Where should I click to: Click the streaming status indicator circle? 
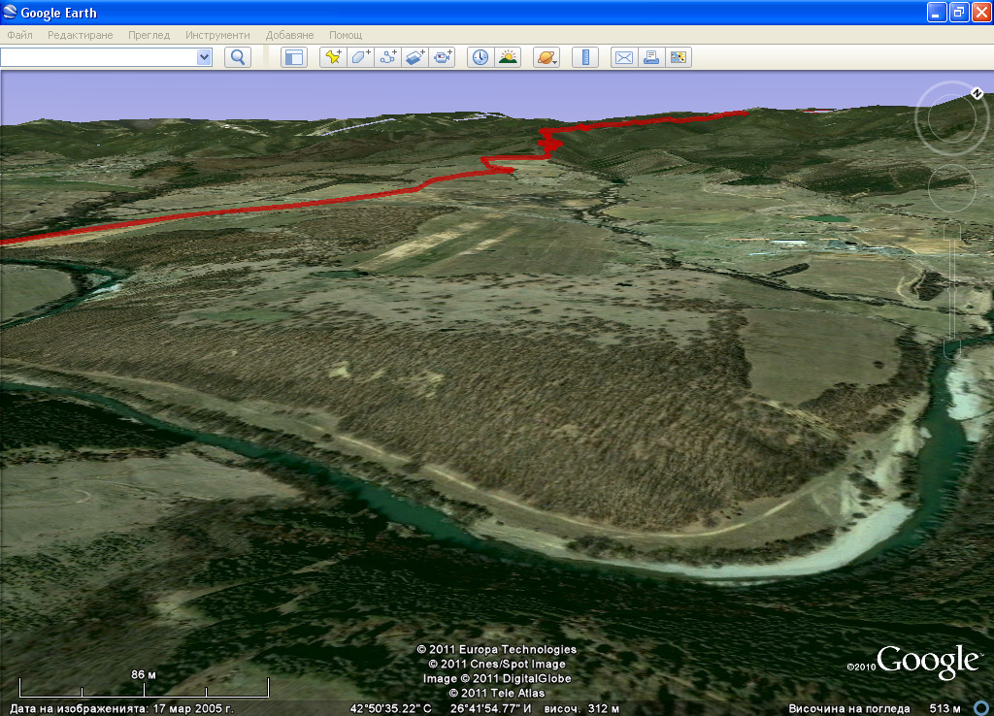(981, 708)
